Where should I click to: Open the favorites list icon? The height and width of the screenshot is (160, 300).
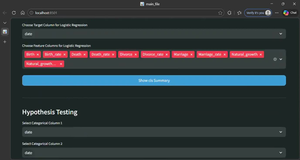coord(239,13)
